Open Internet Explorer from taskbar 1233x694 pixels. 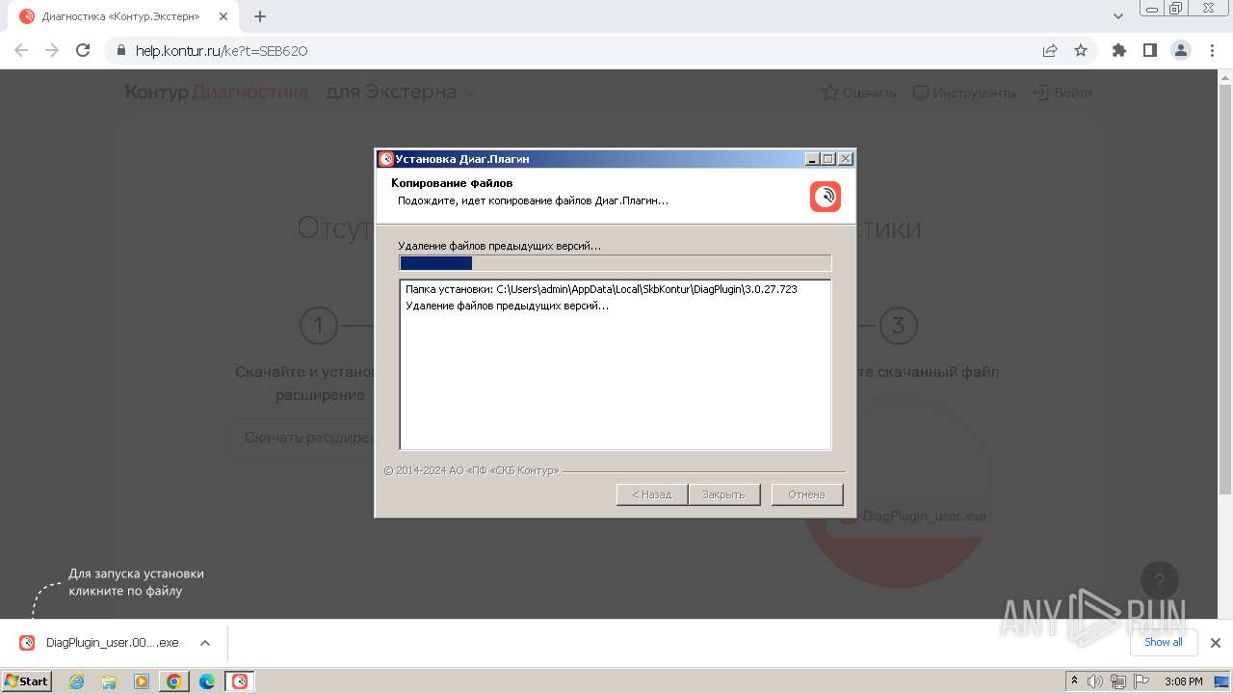(x=76, y=681)
